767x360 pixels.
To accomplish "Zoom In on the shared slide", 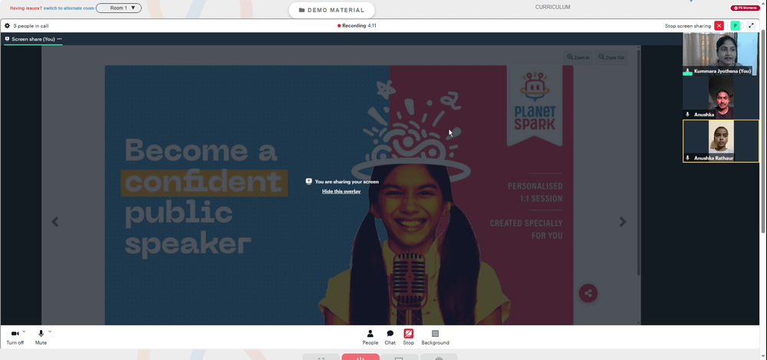I will [x=578, y=58].
